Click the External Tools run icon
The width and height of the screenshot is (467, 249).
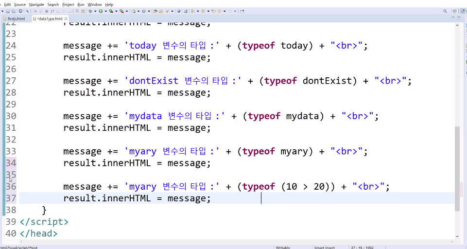pos(121,11)
